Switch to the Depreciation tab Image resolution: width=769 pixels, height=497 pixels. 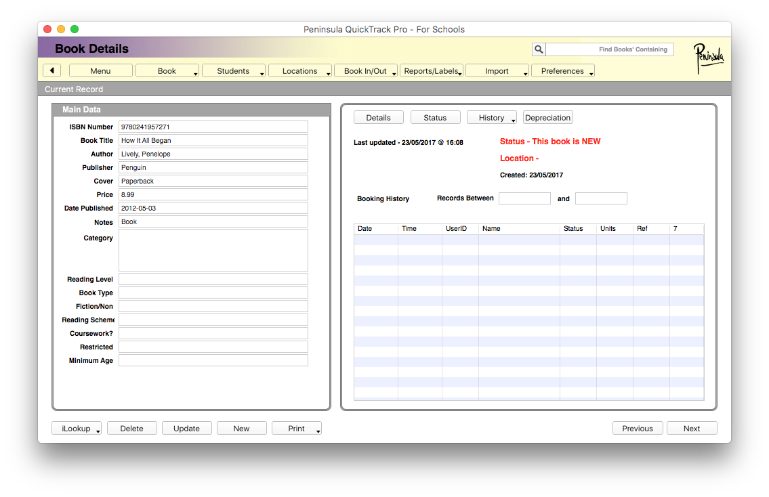point(548,118)
